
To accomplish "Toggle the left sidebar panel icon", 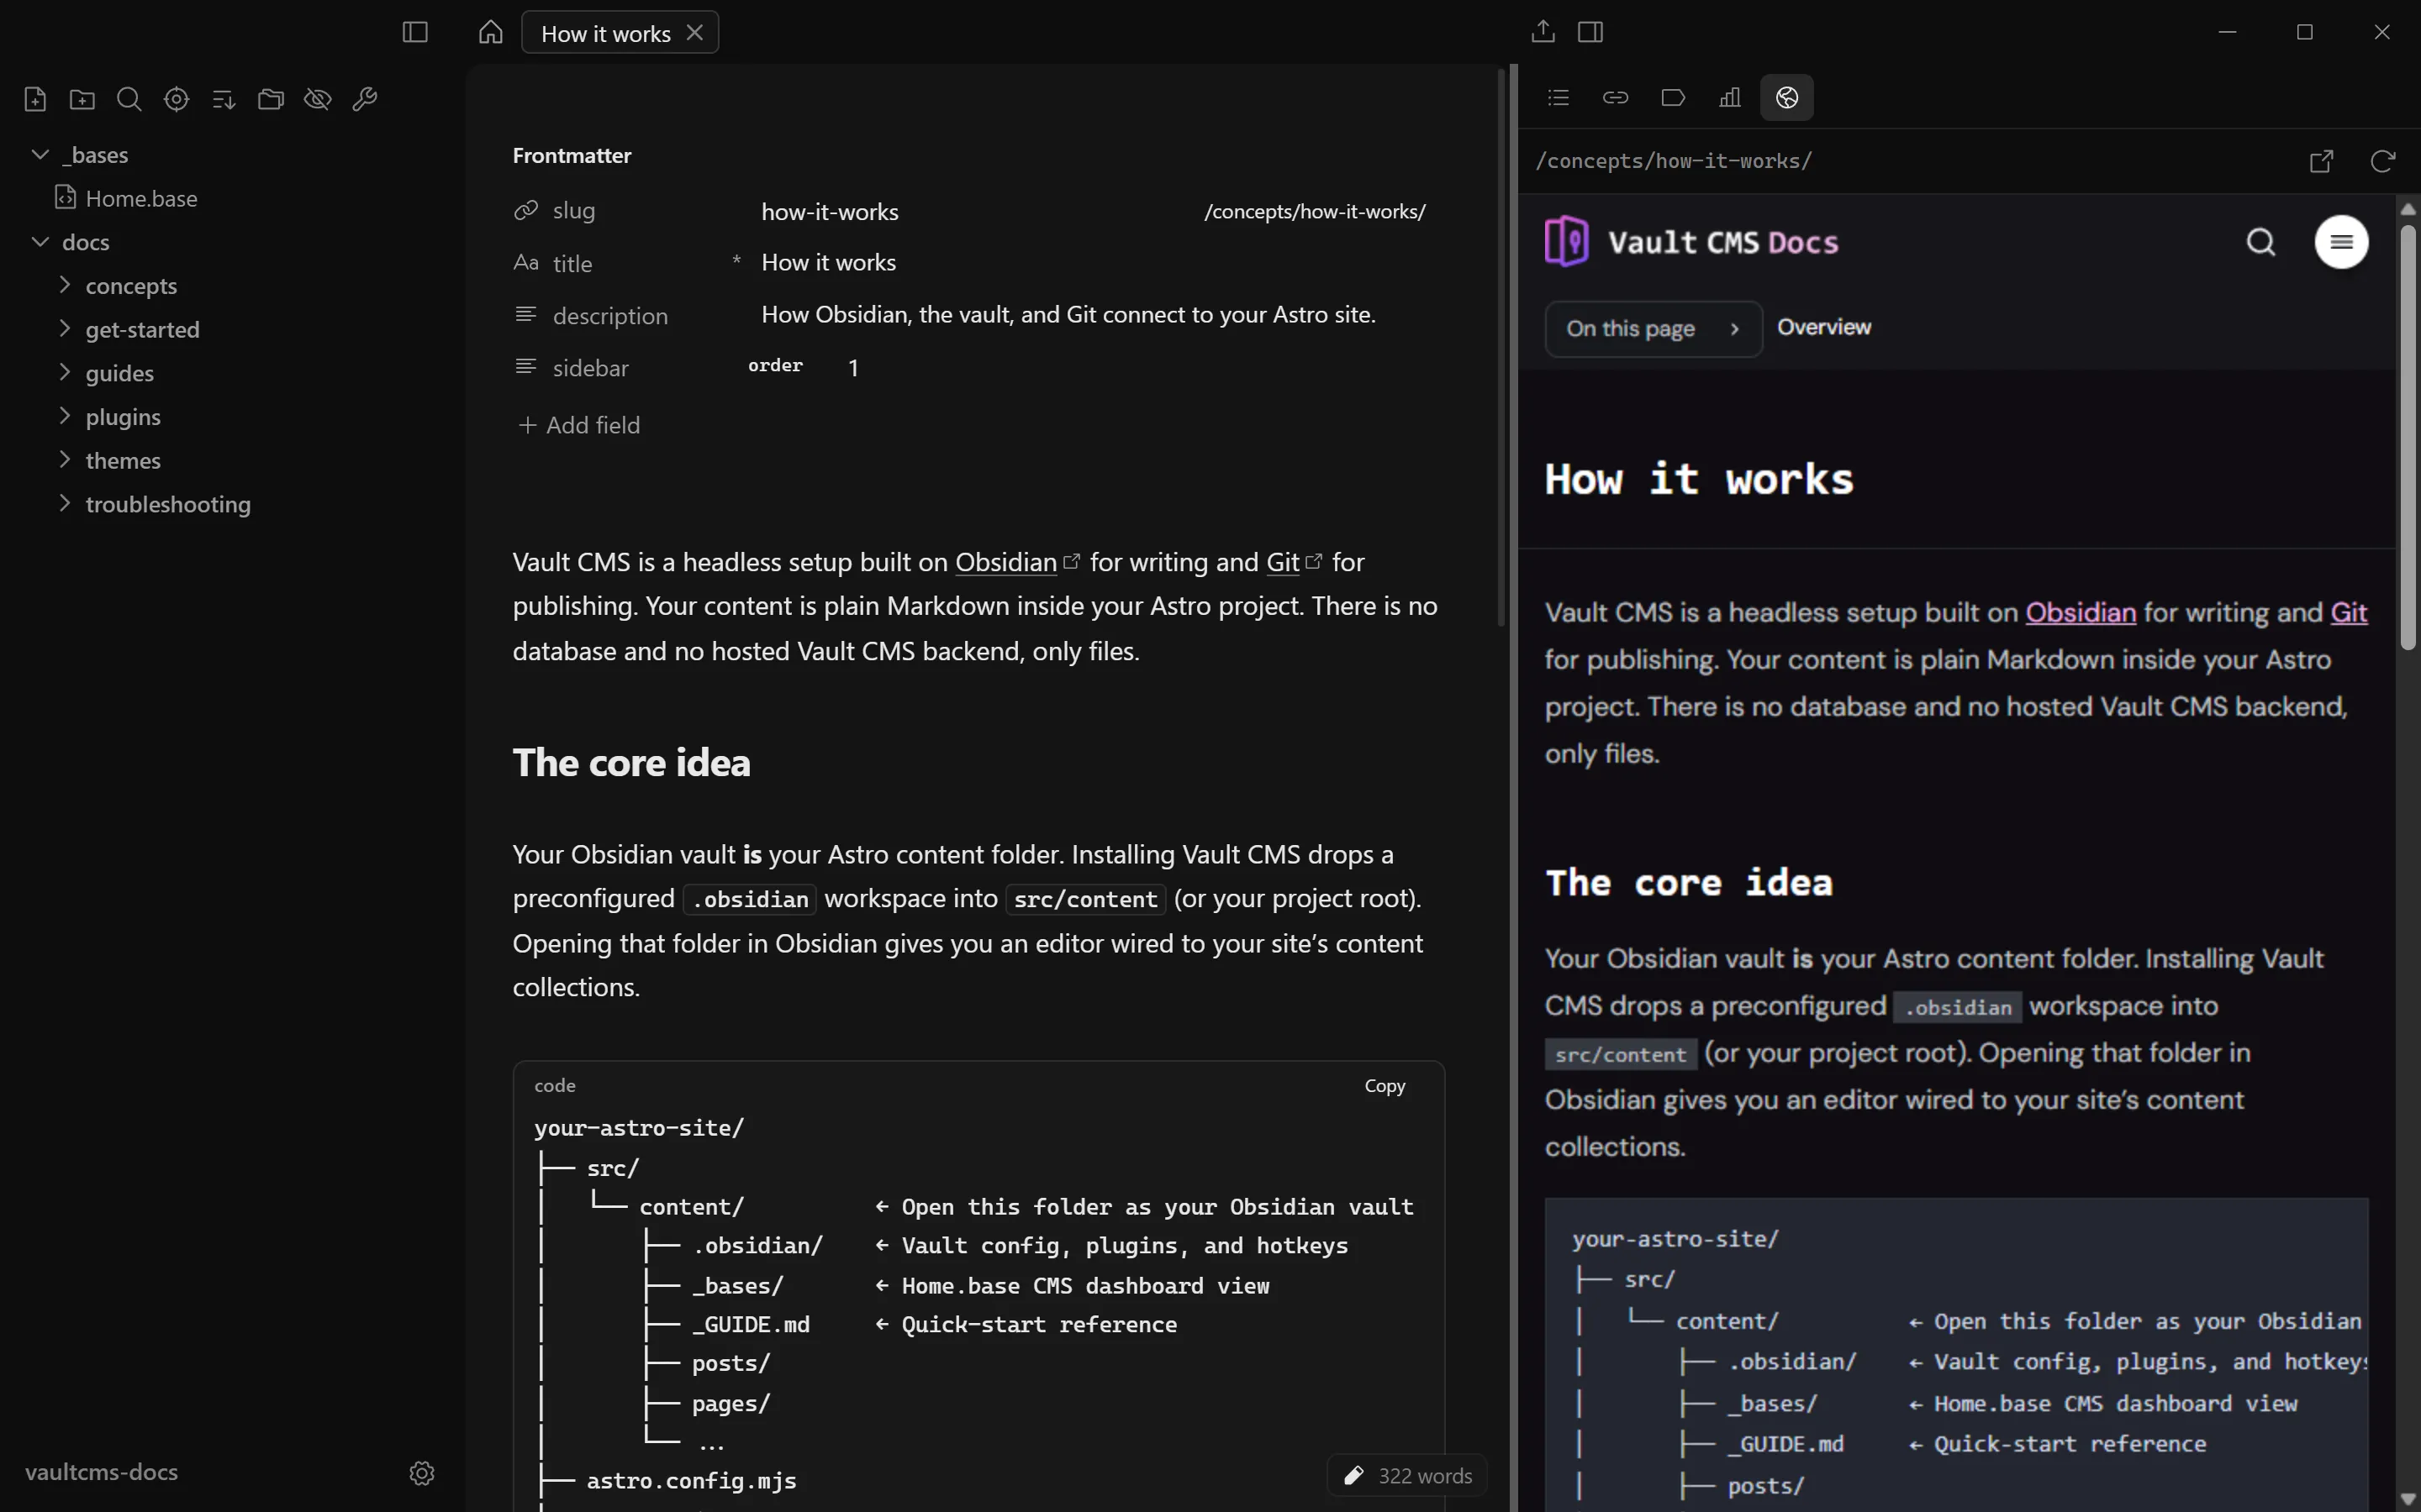I will point(415,32).
